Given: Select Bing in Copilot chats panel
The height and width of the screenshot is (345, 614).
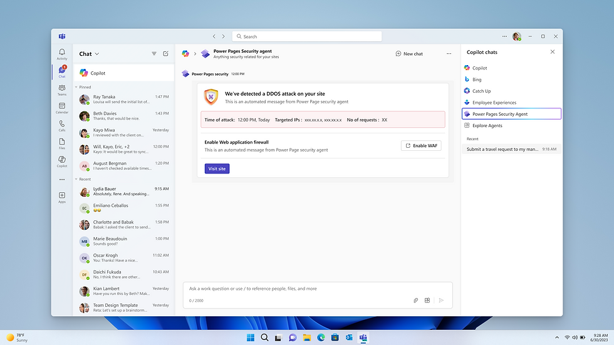Looking at the screenshot, I should pyautogui.click(x=511, y=80).
